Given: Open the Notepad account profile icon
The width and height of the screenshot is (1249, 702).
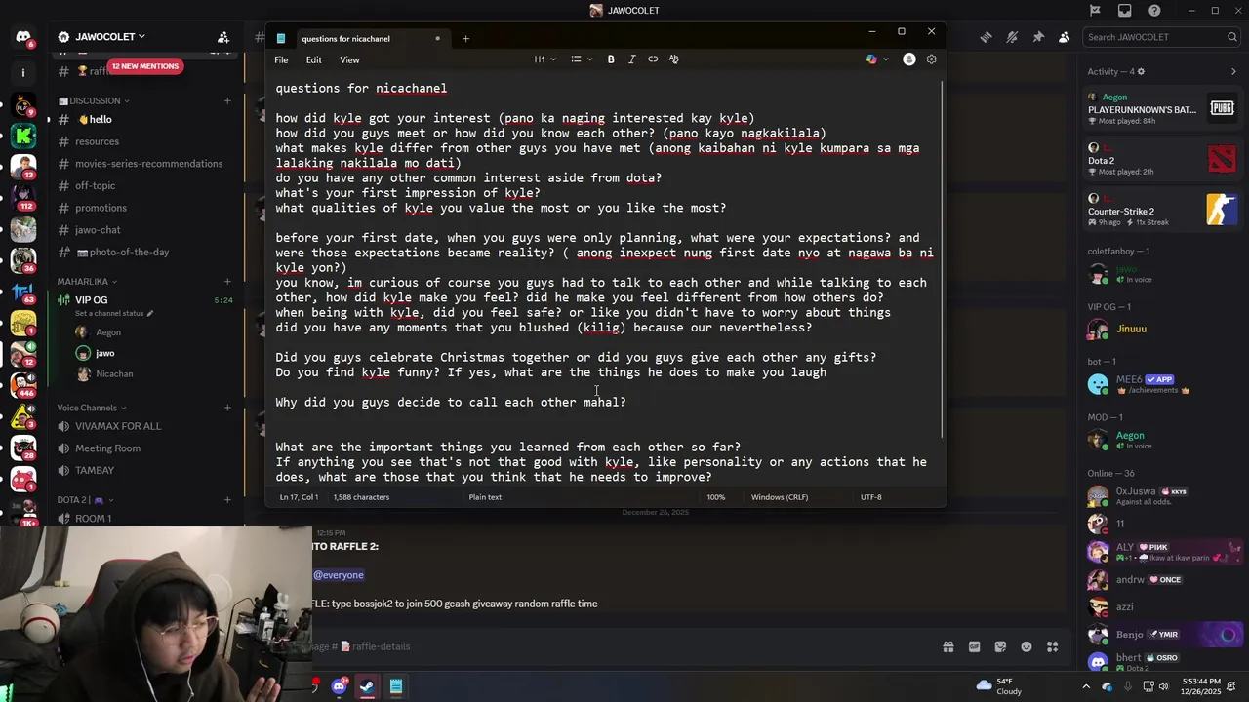Looking at the screenshot, I should (x=909, y=59).
